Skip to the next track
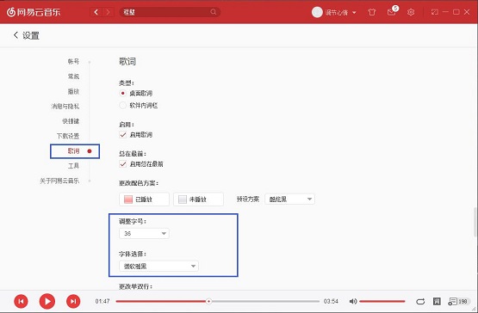The height and width of the screenshot is (313, 478). coord(73,302)
